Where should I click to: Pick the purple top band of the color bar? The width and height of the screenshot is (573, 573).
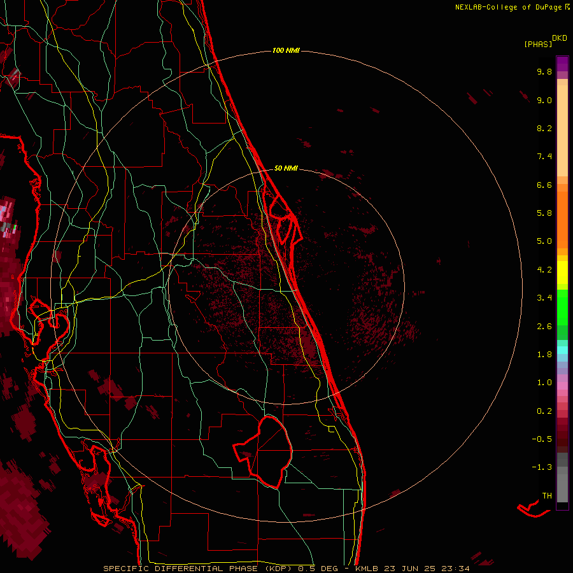[x=562, y=64]
